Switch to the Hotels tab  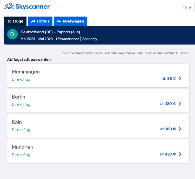point(40,21)
